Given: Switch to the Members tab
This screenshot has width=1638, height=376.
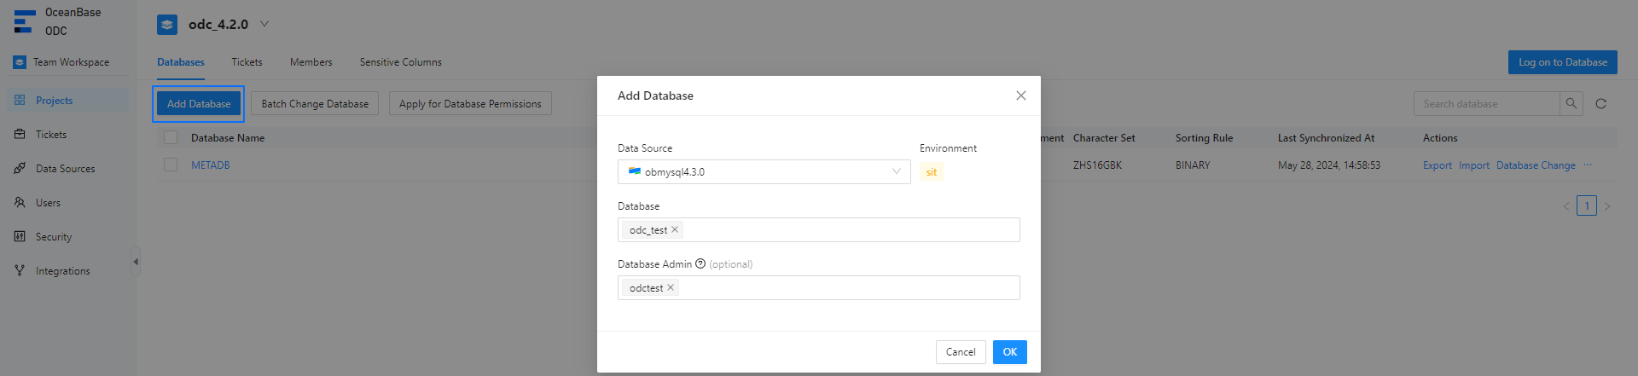Looking at the screenshot, I should [x=311, y=62].
